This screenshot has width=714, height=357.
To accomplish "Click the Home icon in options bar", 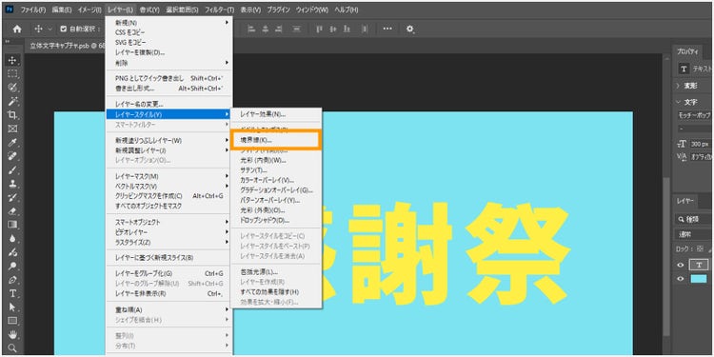I will (17, 29).
